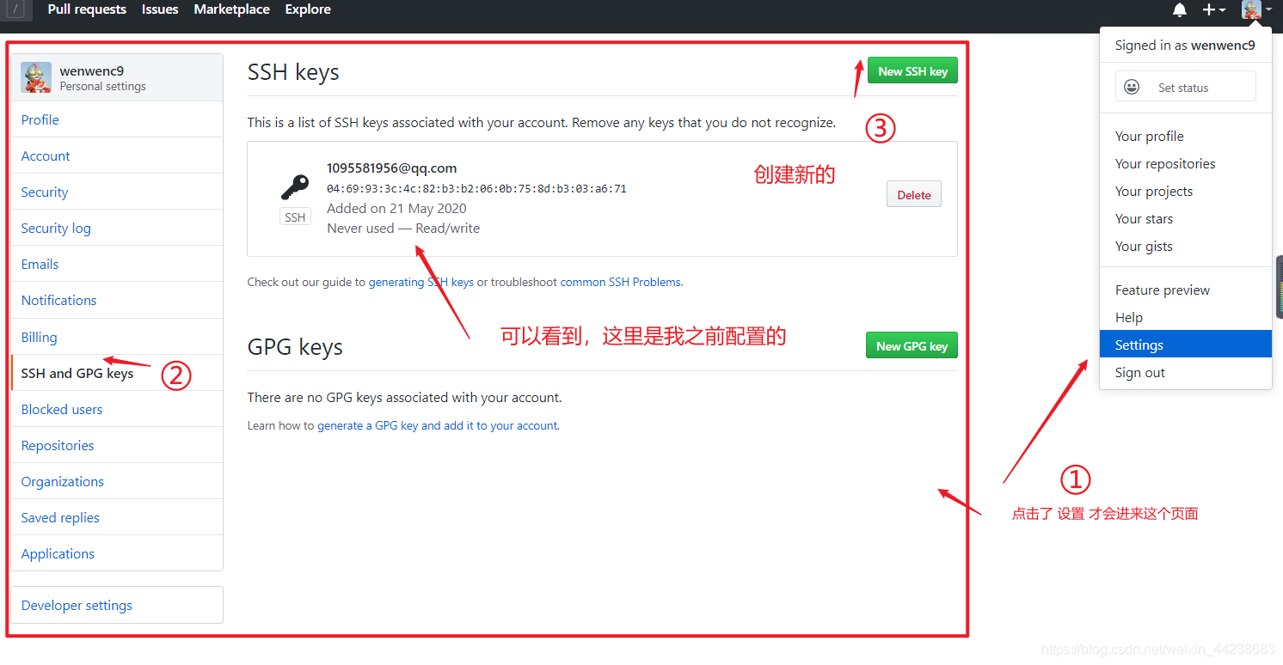The width and height of the screenshot is (1283, 665).
Task: Click the 1095581956@qq.com key title
Action: (392, 168)
